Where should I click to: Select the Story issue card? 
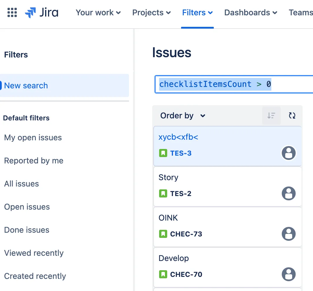[x=227, y=186]
